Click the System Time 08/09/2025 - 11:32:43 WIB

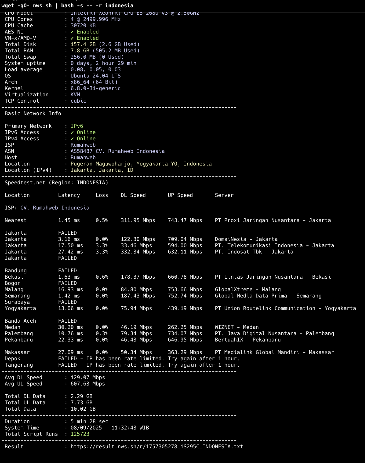click(x=110, y=428)
